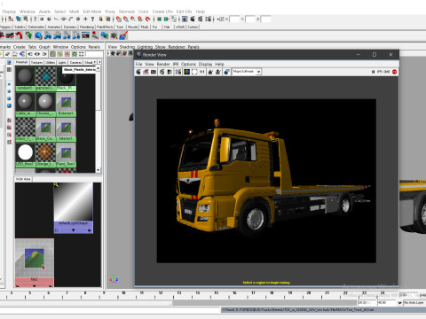Screen dimensions: 426x319
Task: Click the render region icon in Render View
Action: click(146, 72)
